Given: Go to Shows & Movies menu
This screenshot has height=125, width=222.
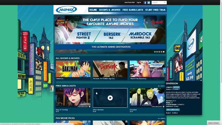Looking at the screenshot, I should point(109,10).
